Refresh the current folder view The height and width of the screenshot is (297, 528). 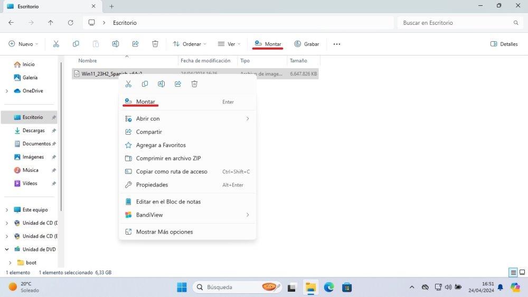(70, 23)
